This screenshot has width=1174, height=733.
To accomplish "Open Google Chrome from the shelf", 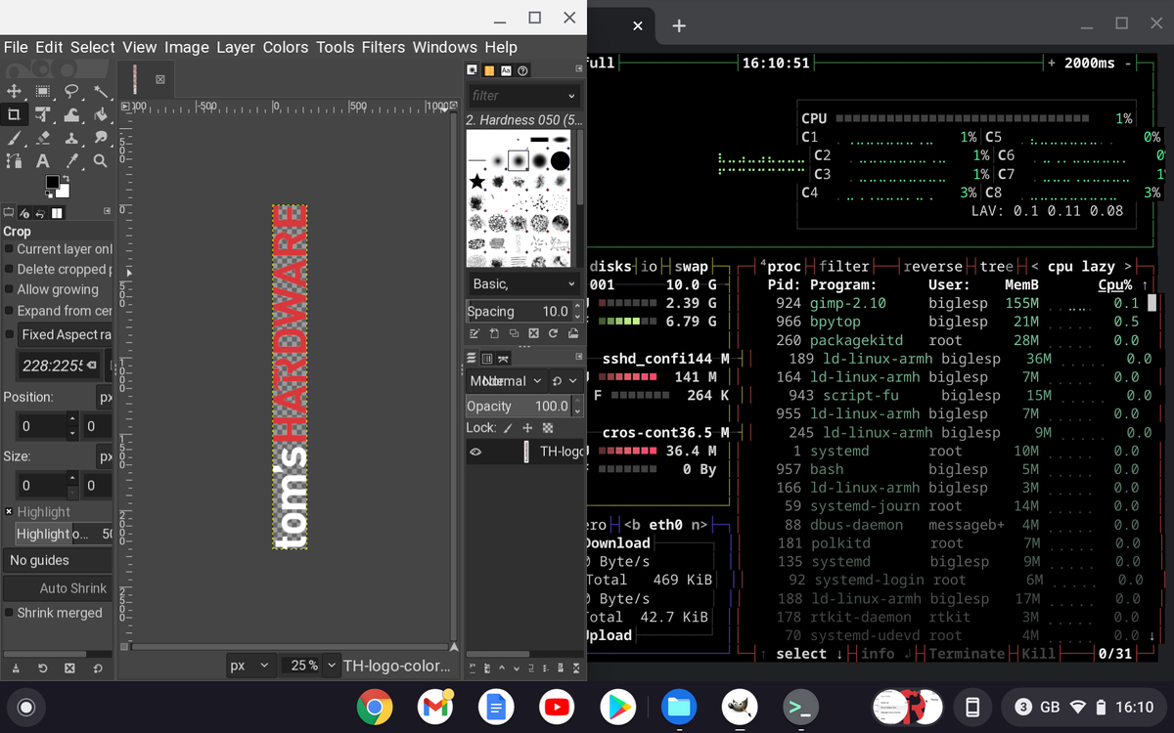I will pos(373,707).
